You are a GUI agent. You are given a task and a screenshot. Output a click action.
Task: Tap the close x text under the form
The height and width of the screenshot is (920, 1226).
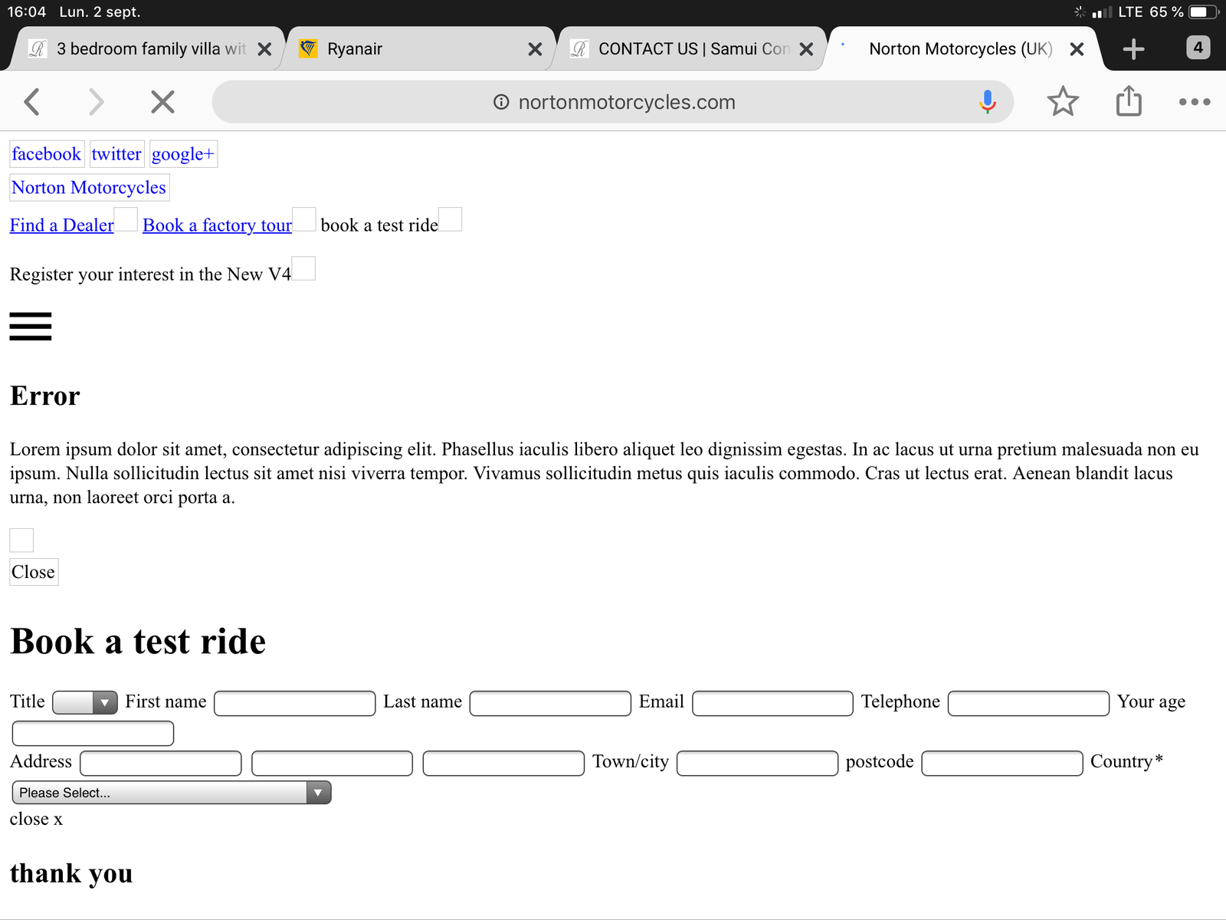click(x=36, y=819)
